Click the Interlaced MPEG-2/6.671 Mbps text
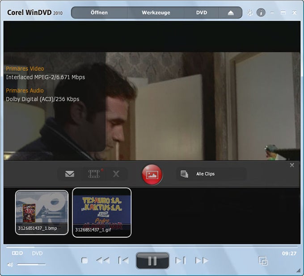This screenshot has height=276, width=304. 45,77
